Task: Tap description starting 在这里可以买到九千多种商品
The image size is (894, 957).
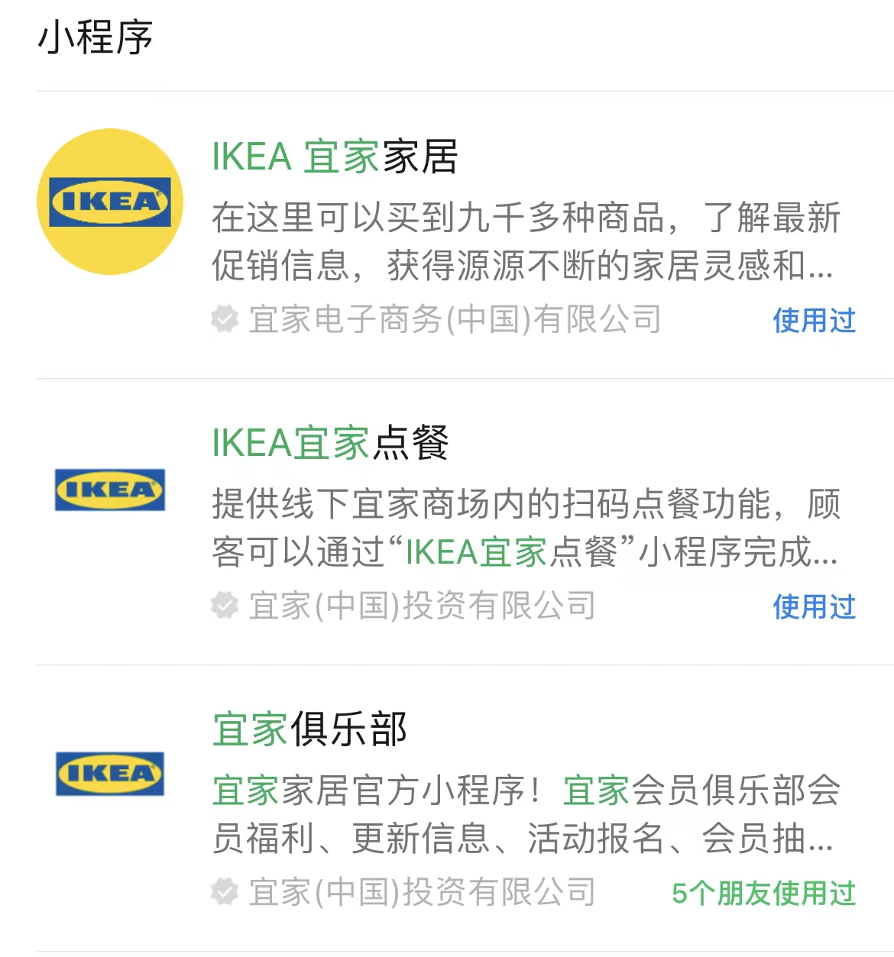Action: [x=526, y=241]
